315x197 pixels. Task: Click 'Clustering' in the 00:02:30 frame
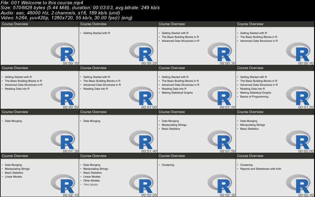pyautogui.click(x=168, y=165)
